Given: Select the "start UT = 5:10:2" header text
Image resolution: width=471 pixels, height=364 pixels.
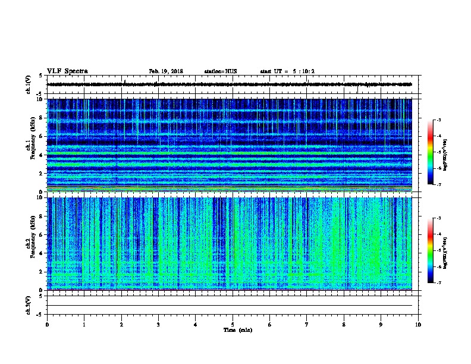Looking at the screenshot, I should [287, 71].
